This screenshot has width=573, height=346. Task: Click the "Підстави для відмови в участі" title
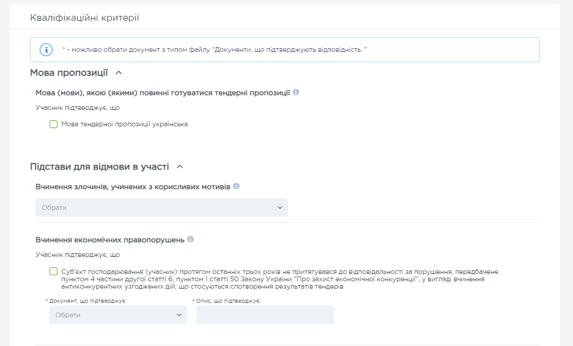click(x=100, y=167)
